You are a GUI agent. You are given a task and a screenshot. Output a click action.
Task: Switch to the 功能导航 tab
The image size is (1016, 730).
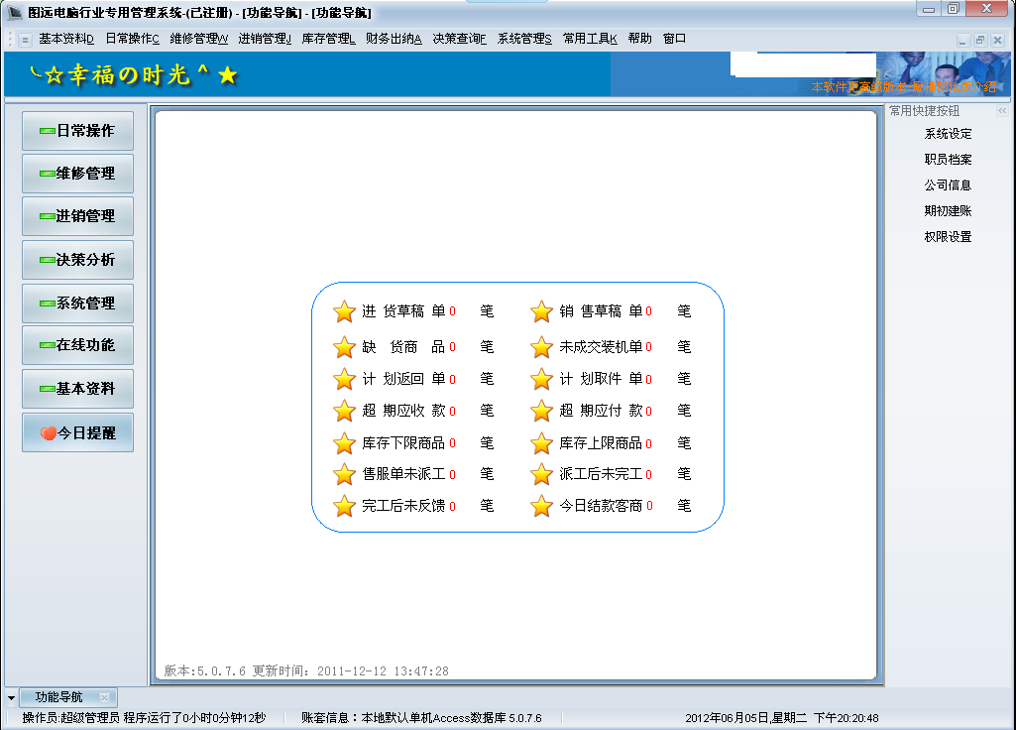(x=59, y=697)
